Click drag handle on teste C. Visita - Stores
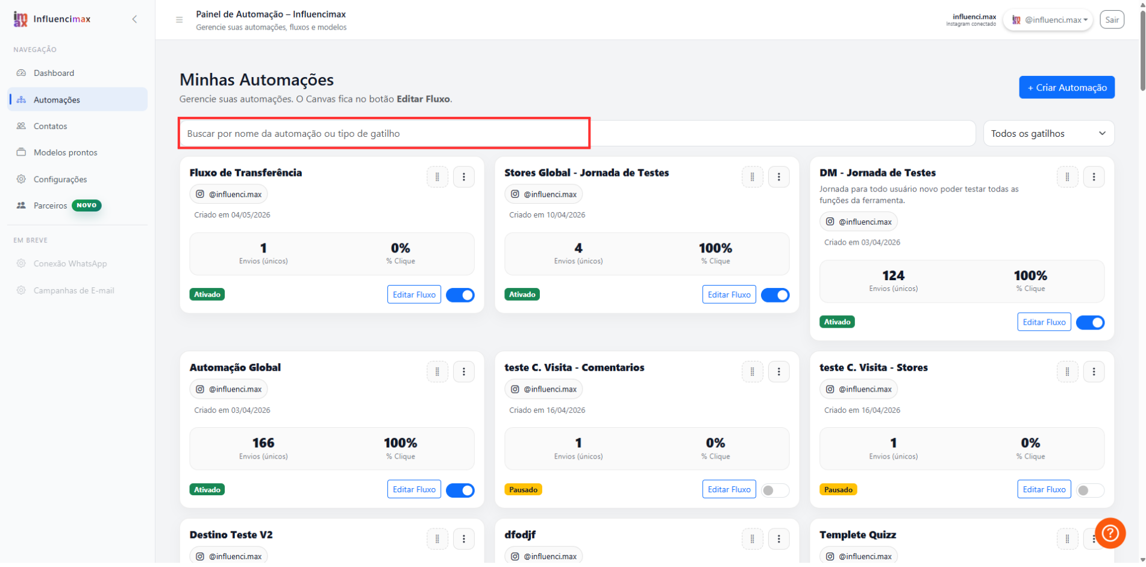 [x=1068, y=372]
